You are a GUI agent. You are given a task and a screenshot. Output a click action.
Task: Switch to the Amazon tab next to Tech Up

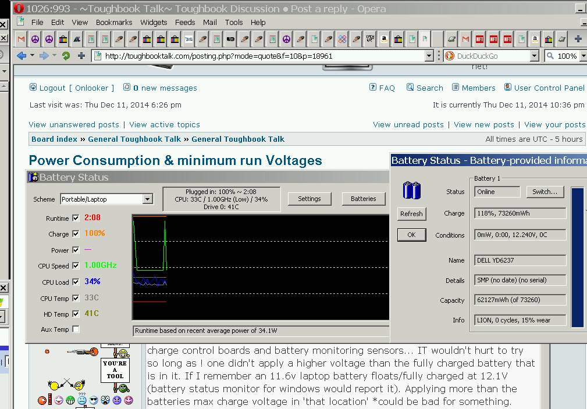(x=384, y=39)
